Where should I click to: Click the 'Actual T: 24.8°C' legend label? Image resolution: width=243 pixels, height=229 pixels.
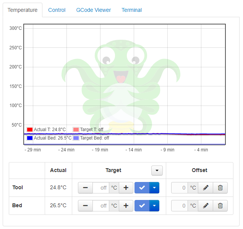[x=50, y=130]
